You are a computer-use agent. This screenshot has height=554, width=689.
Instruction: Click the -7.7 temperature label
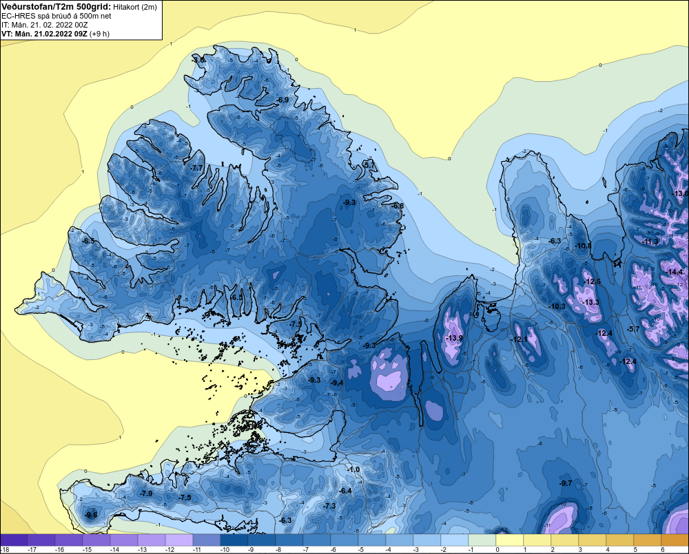pos(197,168)
